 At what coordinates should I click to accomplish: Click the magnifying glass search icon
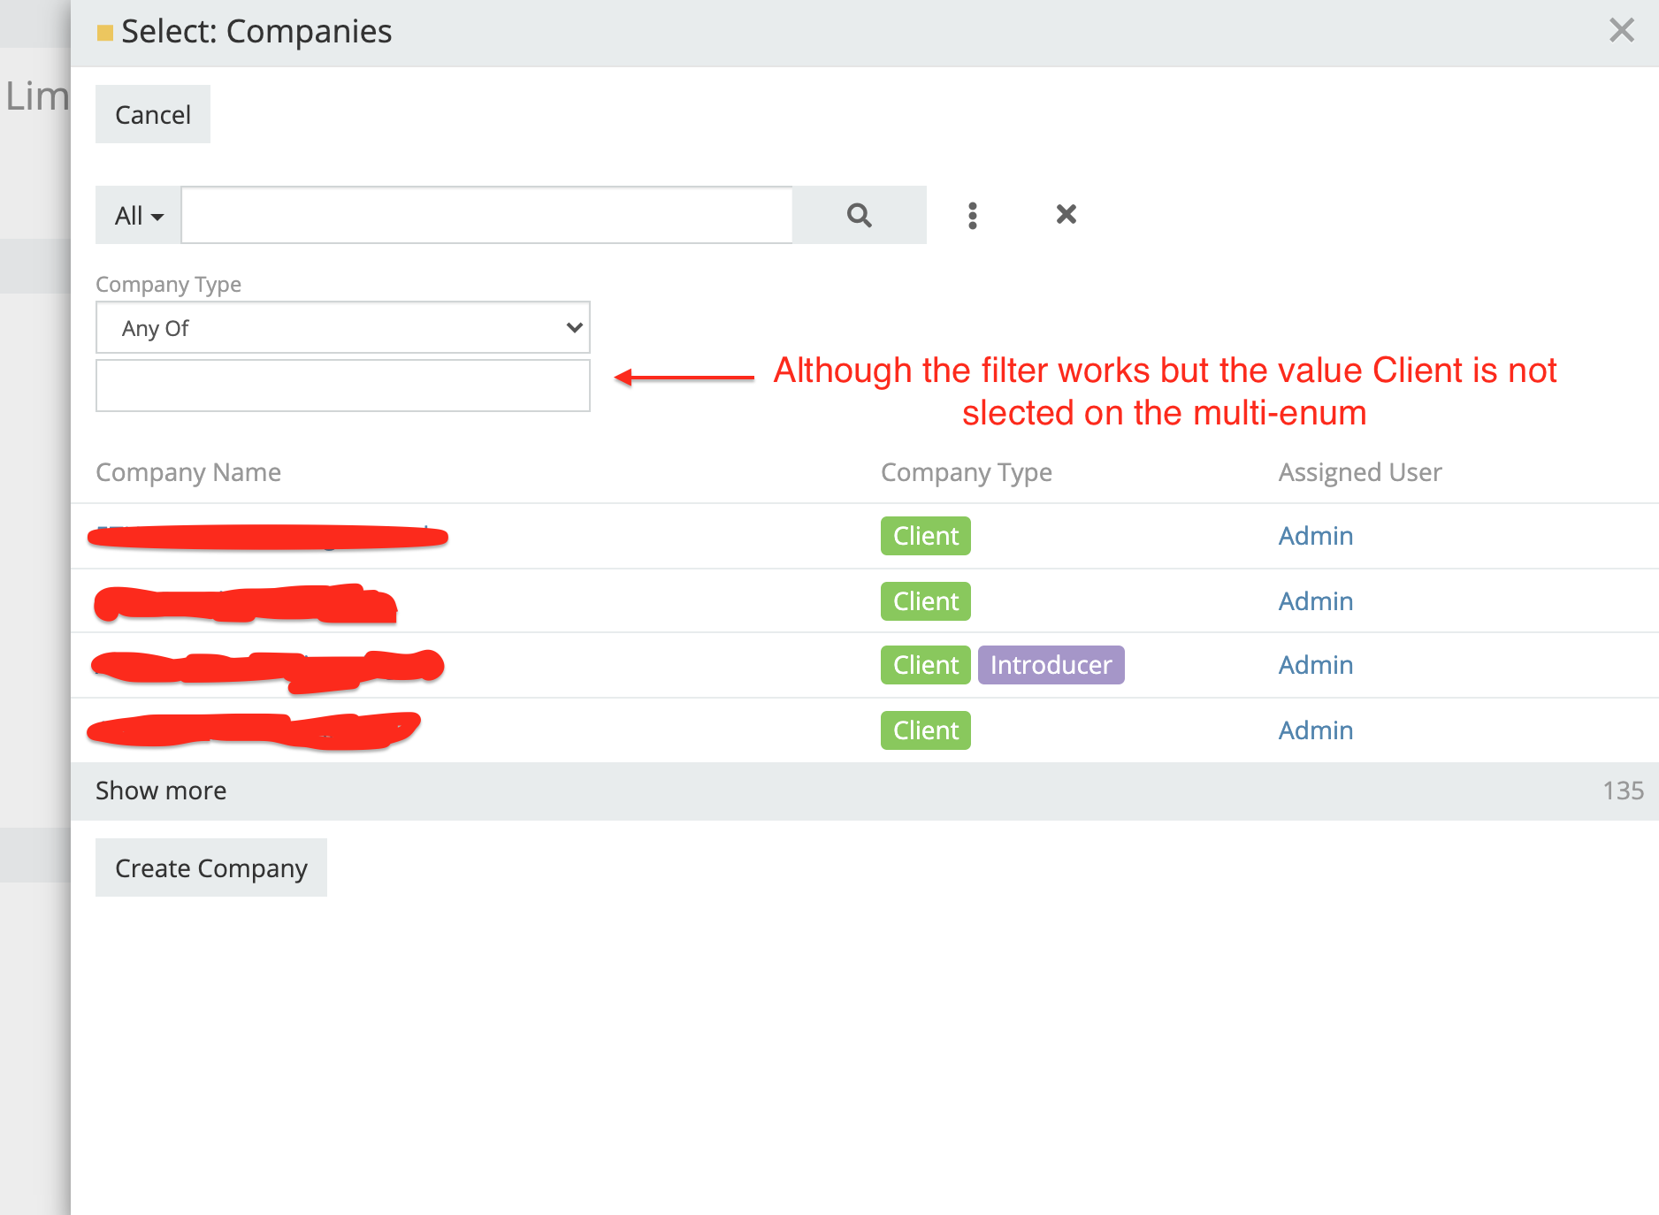859,215
